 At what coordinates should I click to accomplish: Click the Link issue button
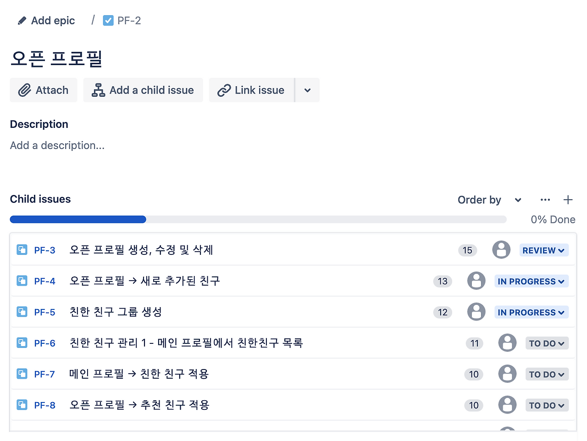pyautogui.click(x=251, y=90)
